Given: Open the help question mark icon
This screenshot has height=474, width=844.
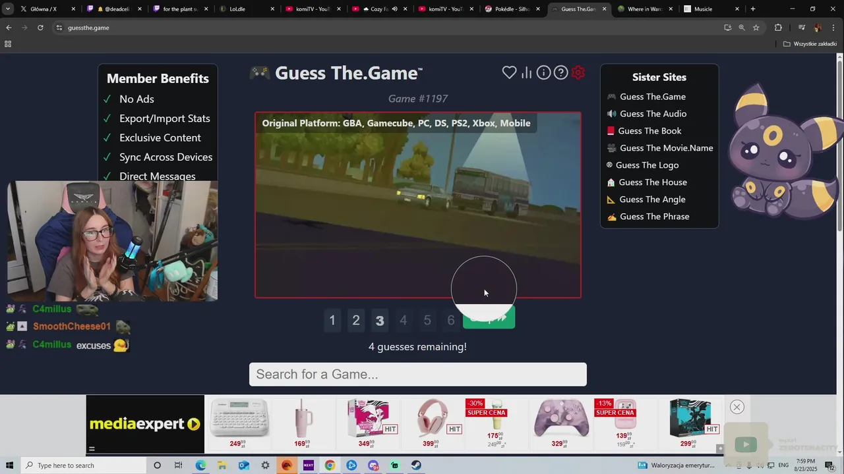Looking at the screenshot, I should tap(560, 72).
